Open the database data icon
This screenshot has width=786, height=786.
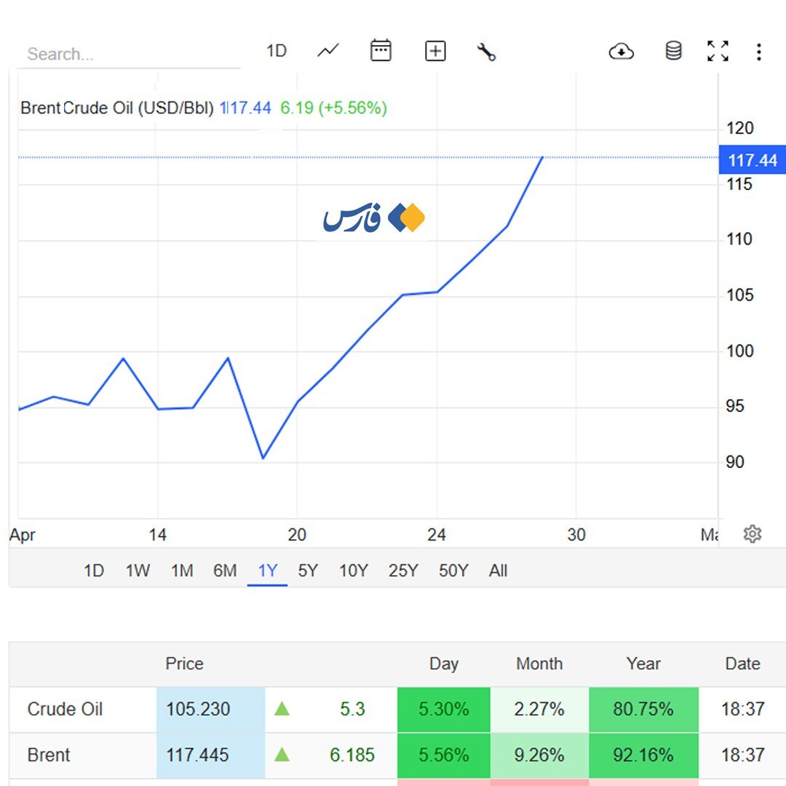pos(674,51)
